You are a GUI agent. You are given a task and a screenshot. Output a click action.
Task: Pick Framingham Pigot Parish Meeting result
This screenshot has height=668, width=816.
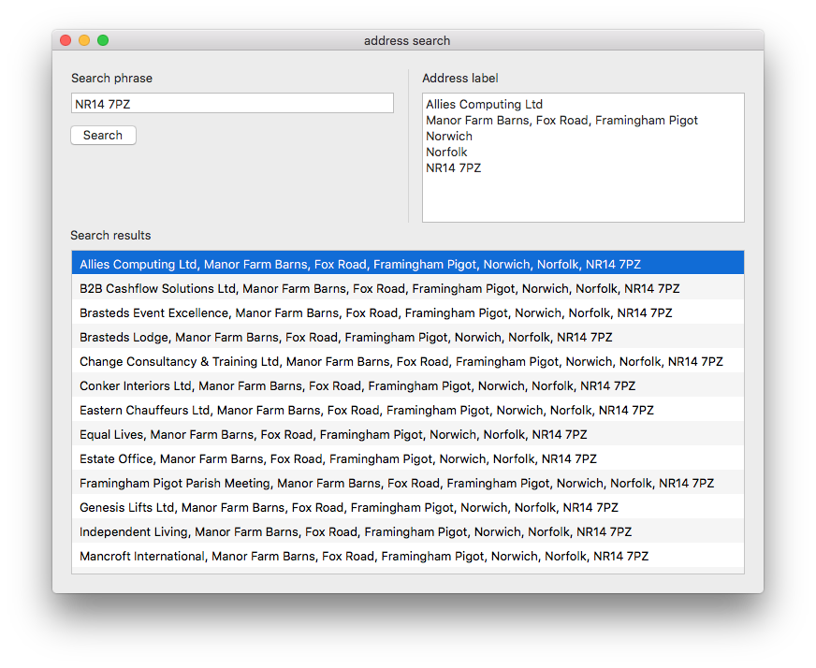(x=408, y=483)
